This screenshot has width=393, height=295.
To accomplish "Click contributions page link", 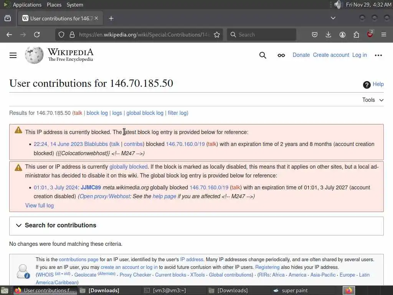I will [x=78, y=260].
